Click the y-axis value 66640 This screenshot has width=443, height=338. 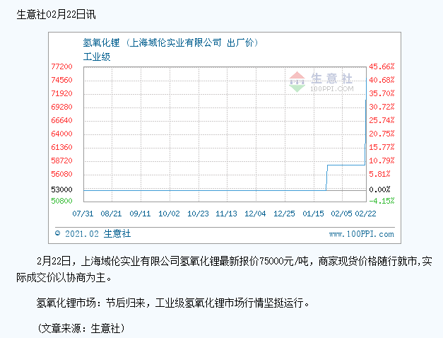(61, 120)
